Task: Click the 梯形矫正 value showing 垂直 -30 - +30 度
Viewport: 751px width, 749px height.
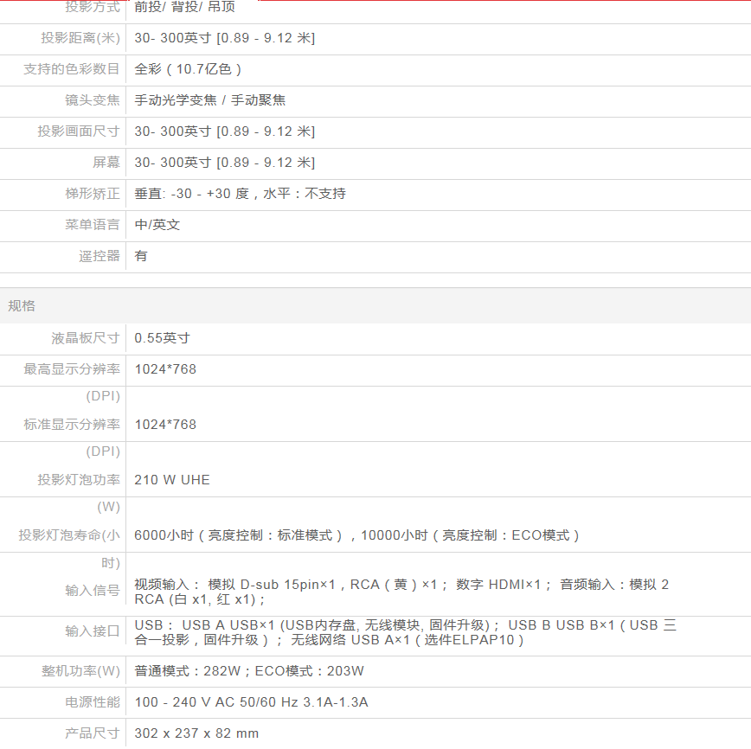Action: tap(240, 194)
